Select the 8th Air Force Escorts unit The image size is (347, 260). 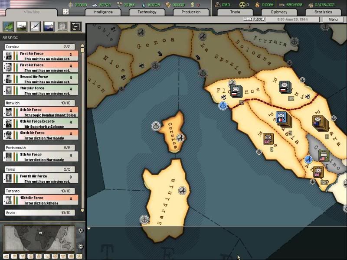pyautogui.click(x=40, y=123)
